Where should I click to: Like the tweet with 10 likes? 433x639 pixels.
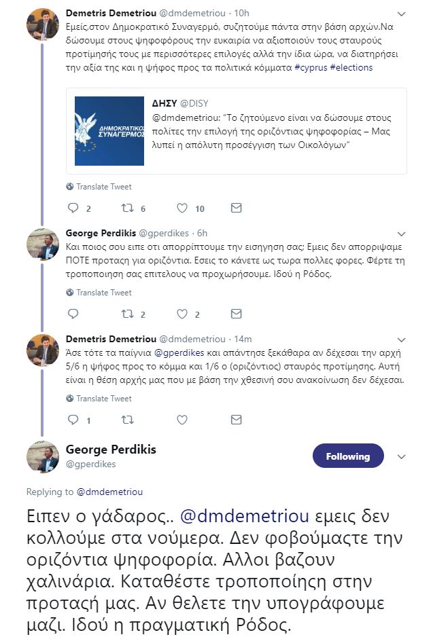[x=182, y=208]
